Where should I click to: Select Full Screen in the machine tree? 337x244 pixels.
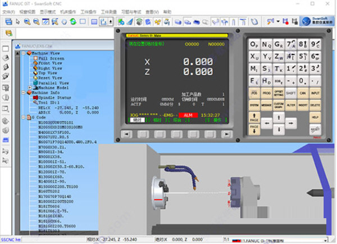(51, 58)
